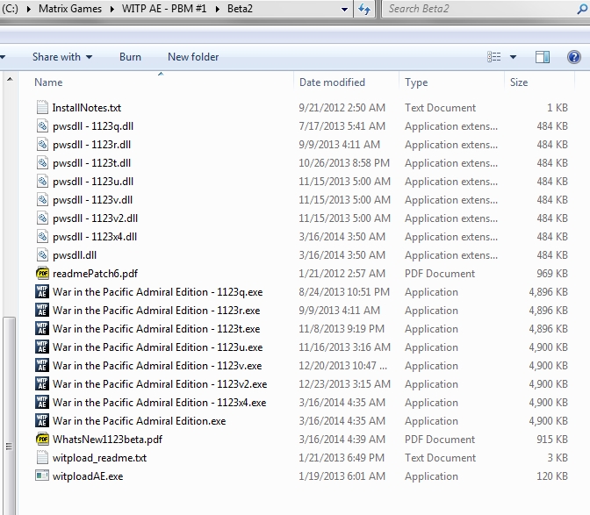This screenshot has height=515, width=590.
Task: Click date 12/23/2013 3:15 AM
Action: pyautogui.click(x=344, y=384)
